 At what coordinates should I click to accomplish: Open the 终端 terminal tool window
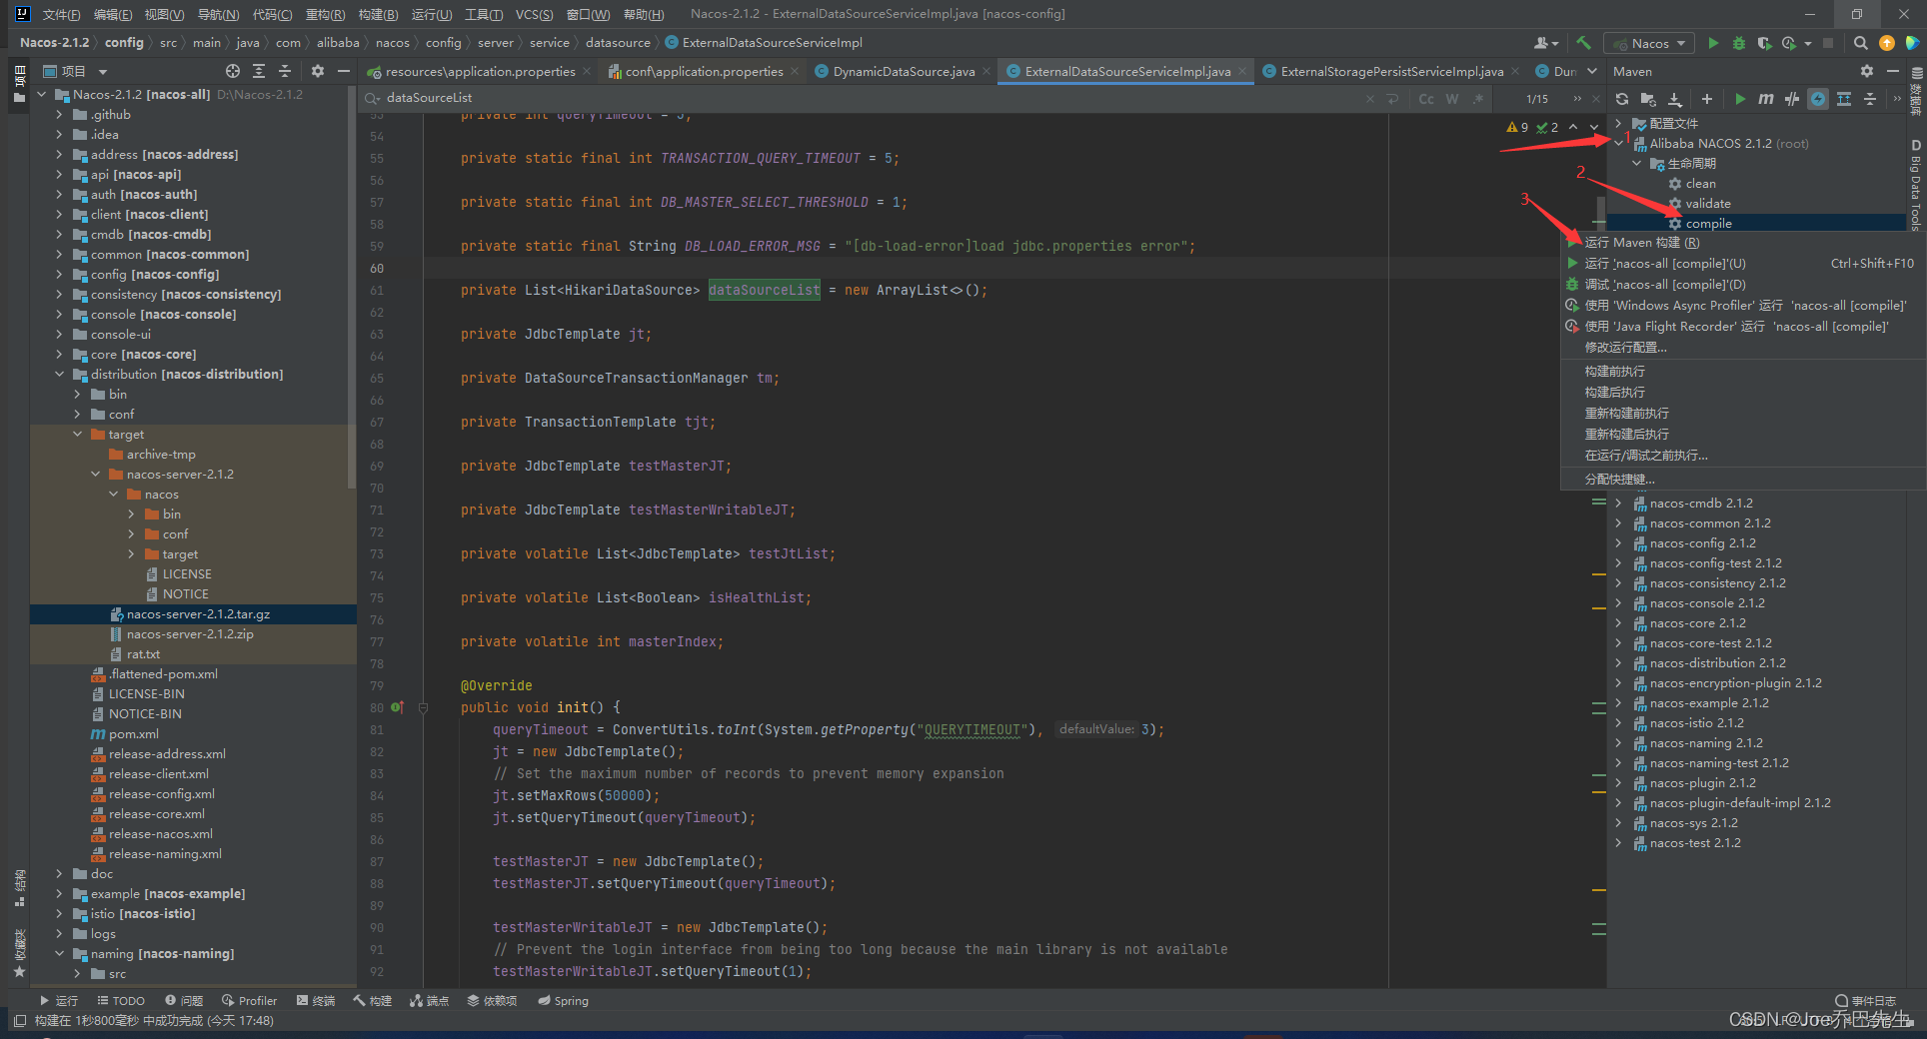tap(315, 1000)
